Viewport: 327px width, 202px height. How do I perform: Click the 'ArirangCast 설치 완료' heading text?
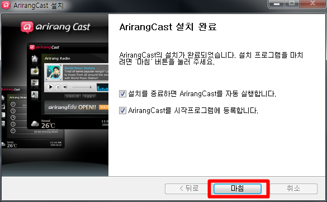click(168, 27)
